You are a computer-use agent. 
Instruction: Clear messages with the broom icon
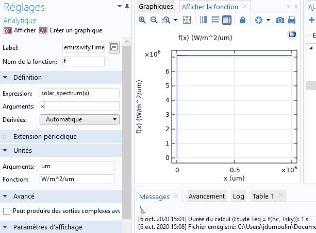pyautogui.click(x=143, y=209)
